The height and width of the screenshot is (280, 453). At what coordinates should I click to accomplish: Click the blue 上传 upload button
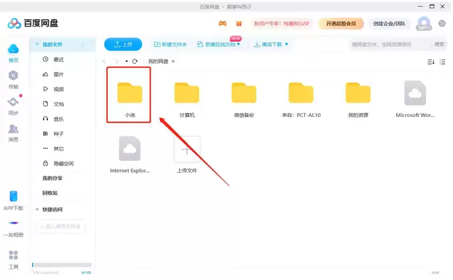123,45
